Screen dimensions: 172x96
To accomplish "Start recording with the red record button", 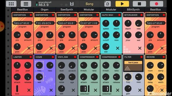I will [x=156, y=4].
